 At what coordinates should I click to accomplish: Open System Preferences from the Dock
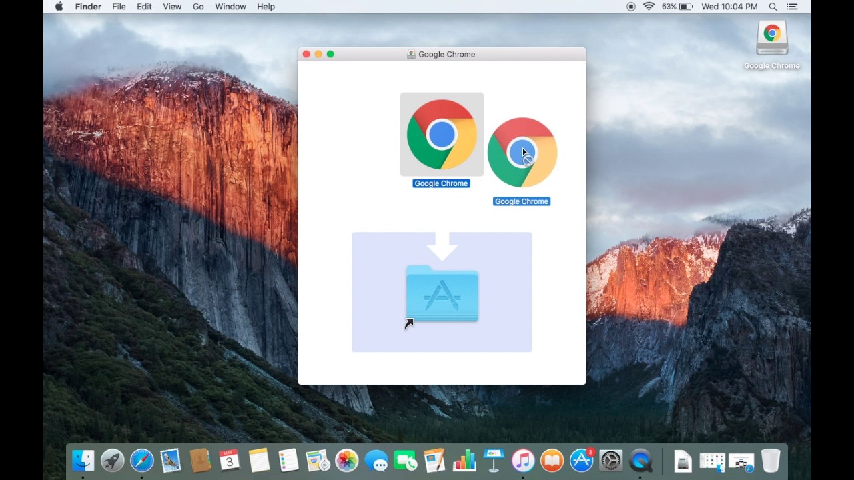click(610, 460)
